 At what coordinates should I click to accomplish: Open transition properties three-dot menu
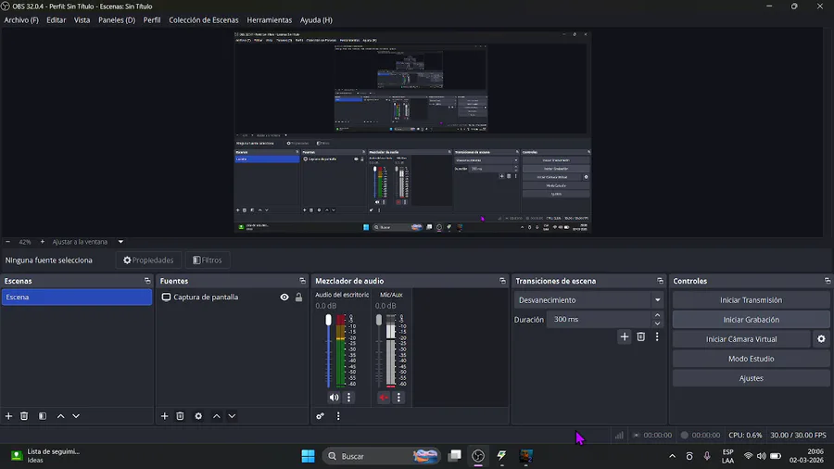(657, 336)
